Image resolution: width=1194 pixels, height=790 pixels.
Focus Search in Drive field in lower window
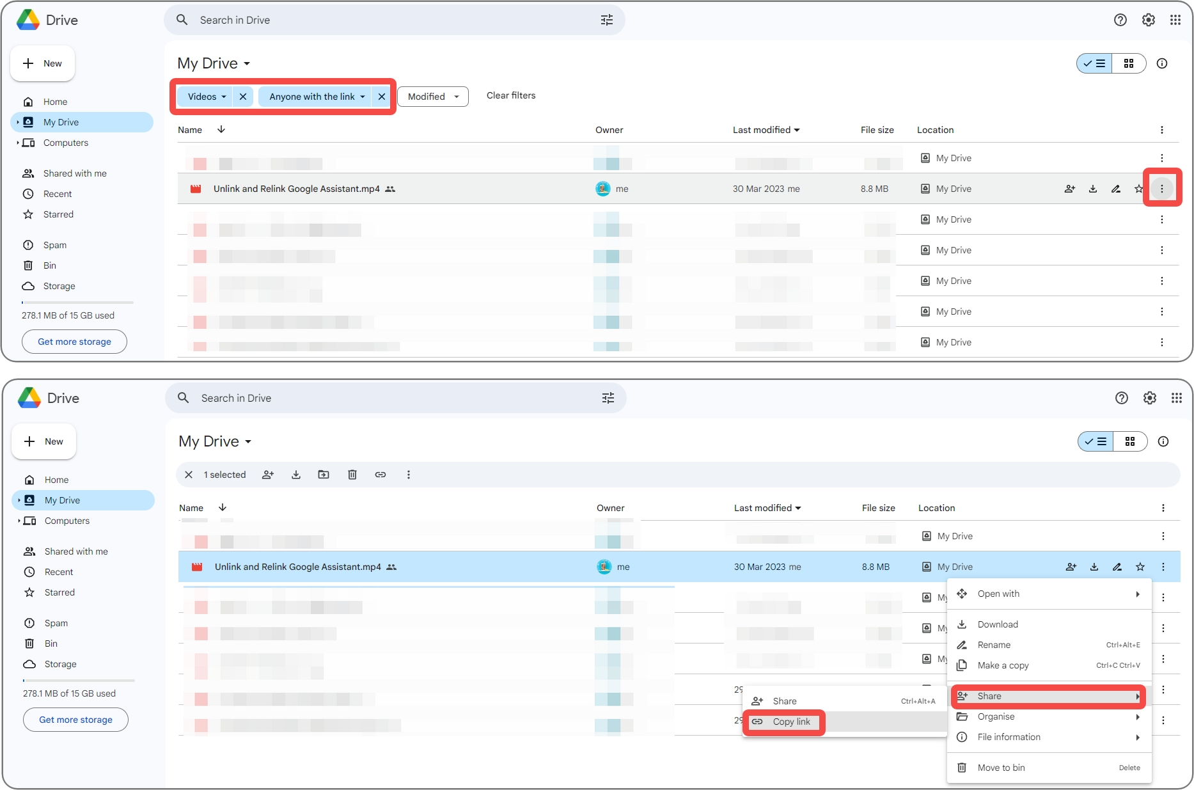pos(396,398)
